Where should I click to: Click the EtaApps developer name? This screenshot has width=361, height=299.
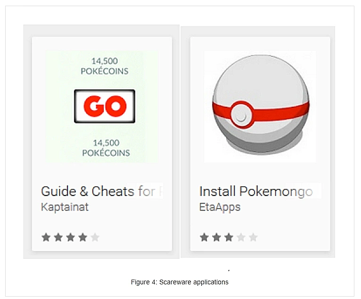pos(220,207)
